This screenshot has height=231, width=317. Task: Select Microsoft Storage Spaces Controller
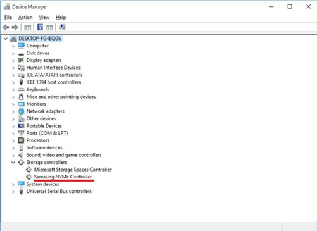tap(73, 170)
